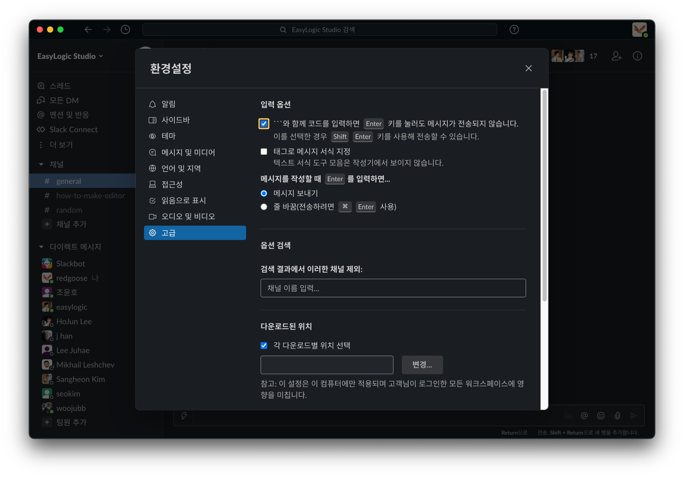The image size is (684, 477).
Task: Click the 채널 이름 입력 field
Action: [393, 288]
